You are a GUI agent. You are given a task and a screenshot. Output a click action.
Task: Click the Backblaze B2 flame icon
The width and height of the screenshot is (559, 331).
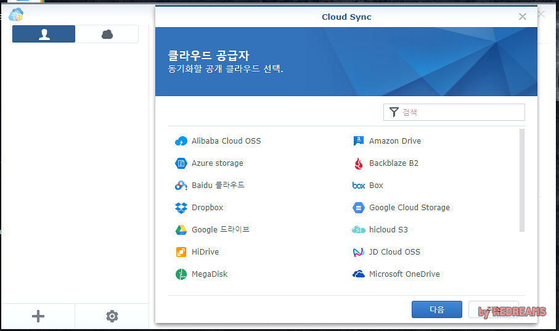pyautogui.click(x=359, y=163)
